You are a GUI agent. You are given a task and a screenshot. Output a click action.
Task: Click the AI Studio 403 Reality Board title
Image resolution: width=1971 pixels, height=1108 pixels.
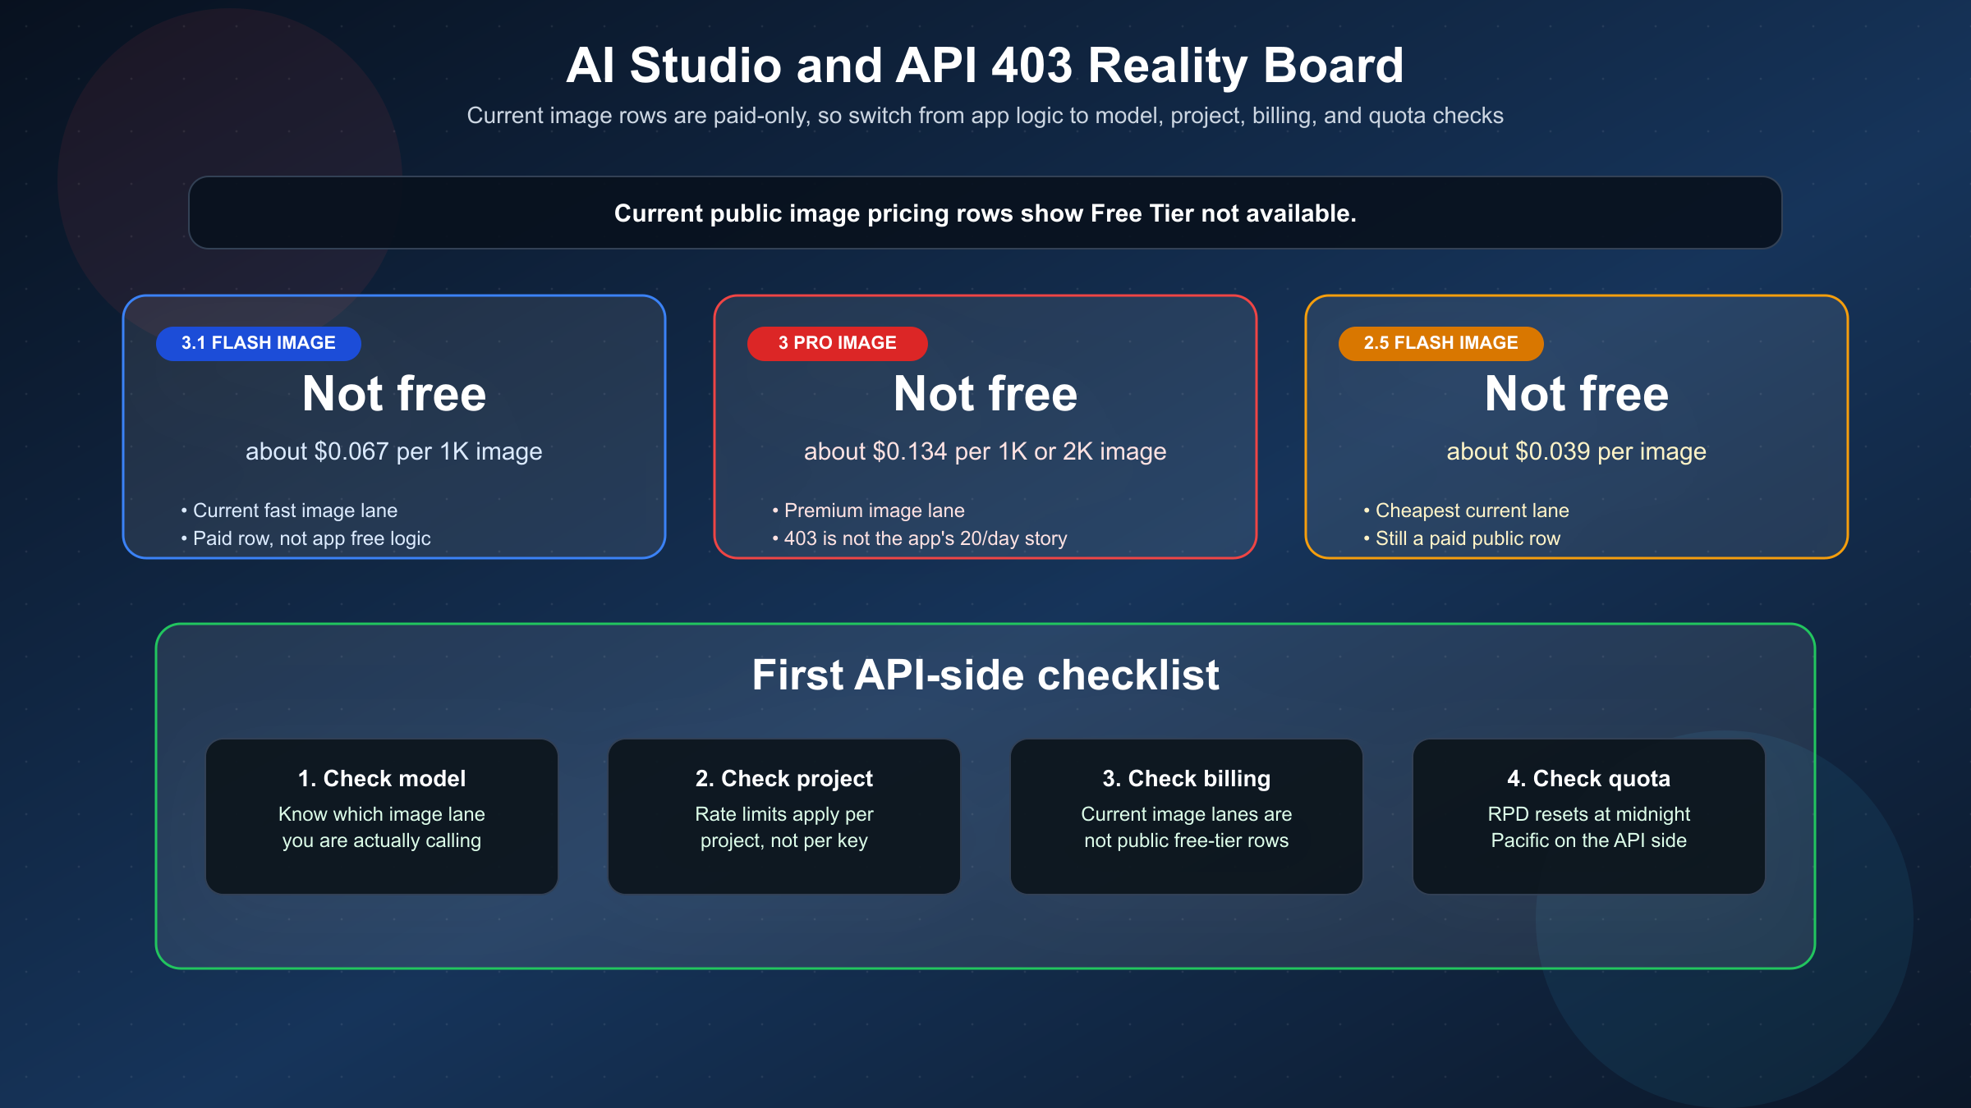pos(985,66)
